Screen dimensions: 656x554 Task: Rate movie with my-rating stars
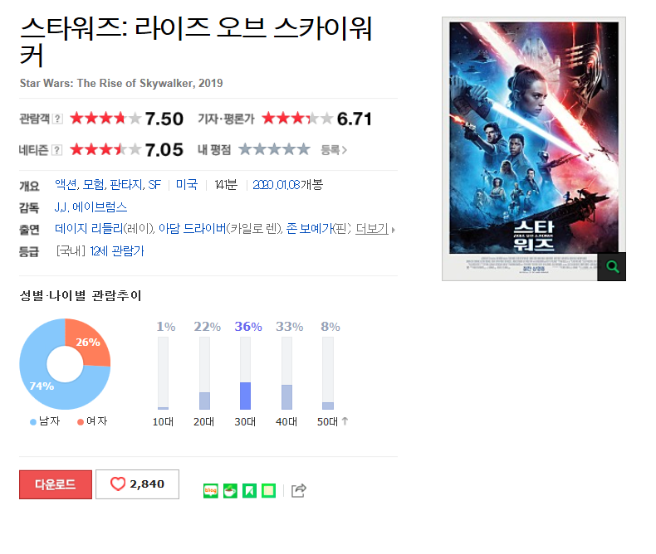[x=275, y=149]
